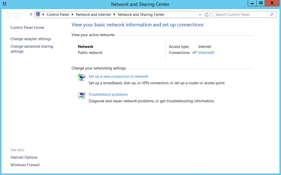Click the window title bar system icon
This screenshot has height=175, width=281.
pyautogui.click(x=5, y=4)
